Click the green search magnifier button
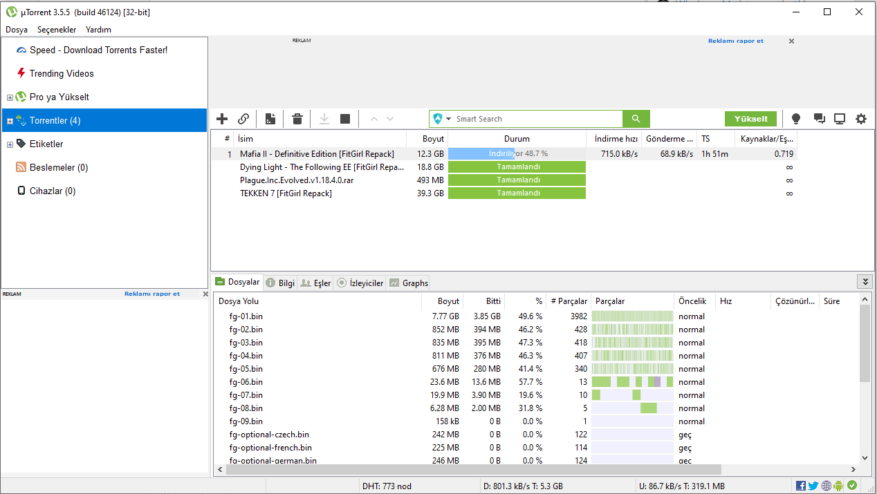The image size is (877, 494). [636, 119]
